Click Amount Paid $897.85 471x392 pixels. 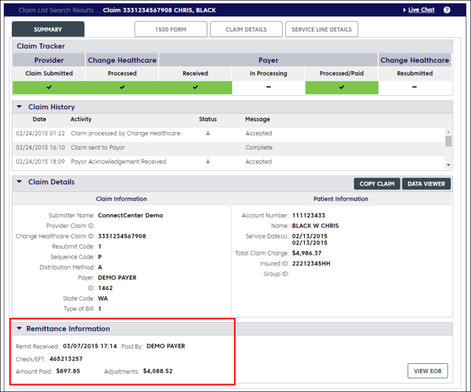coord(68,371)
